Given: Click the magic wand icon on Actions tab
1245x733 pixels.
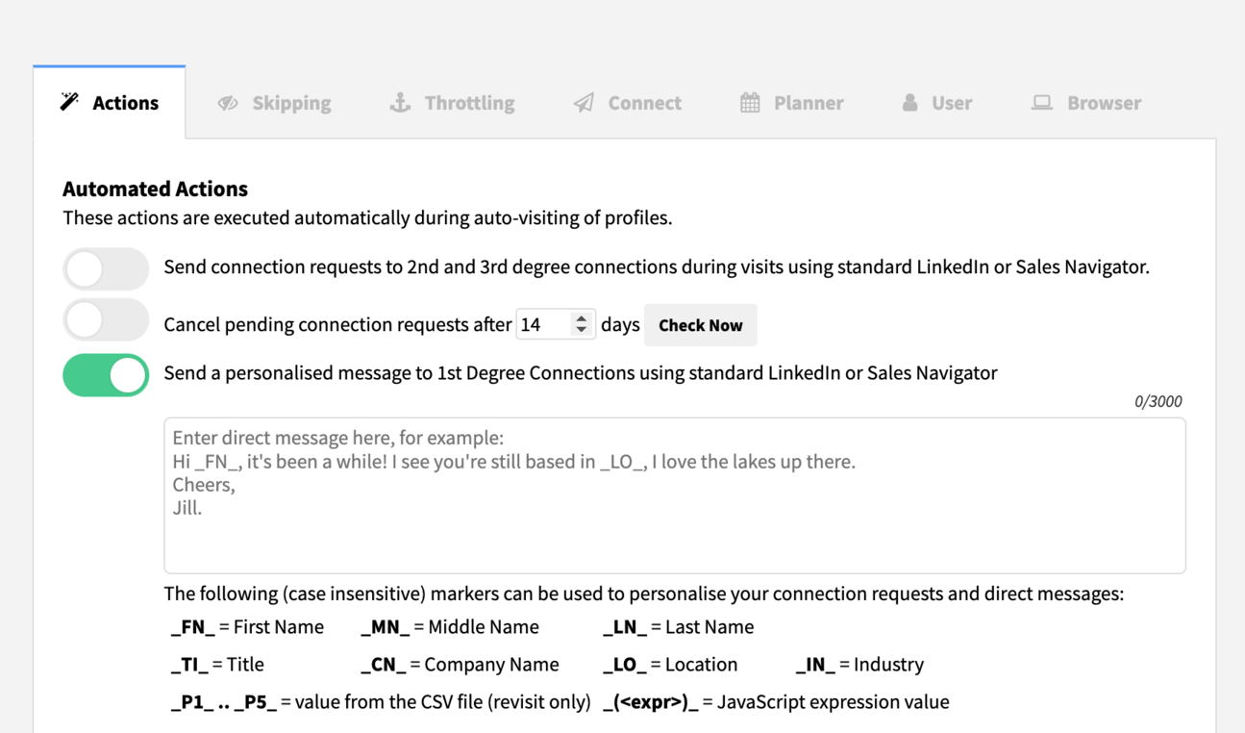Looking at the screenshot, I should 69,102.
